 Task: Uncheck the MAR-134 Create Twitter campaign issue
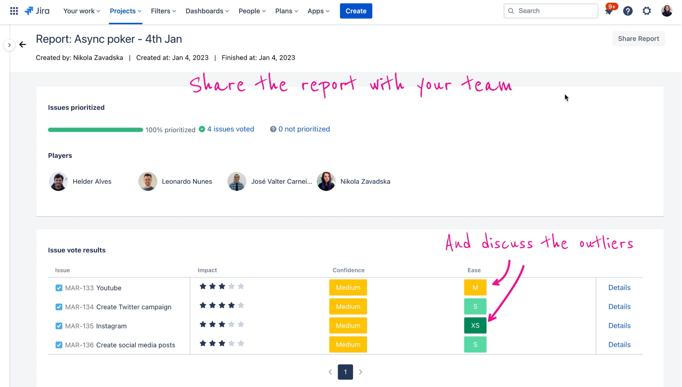pos(59,306)
